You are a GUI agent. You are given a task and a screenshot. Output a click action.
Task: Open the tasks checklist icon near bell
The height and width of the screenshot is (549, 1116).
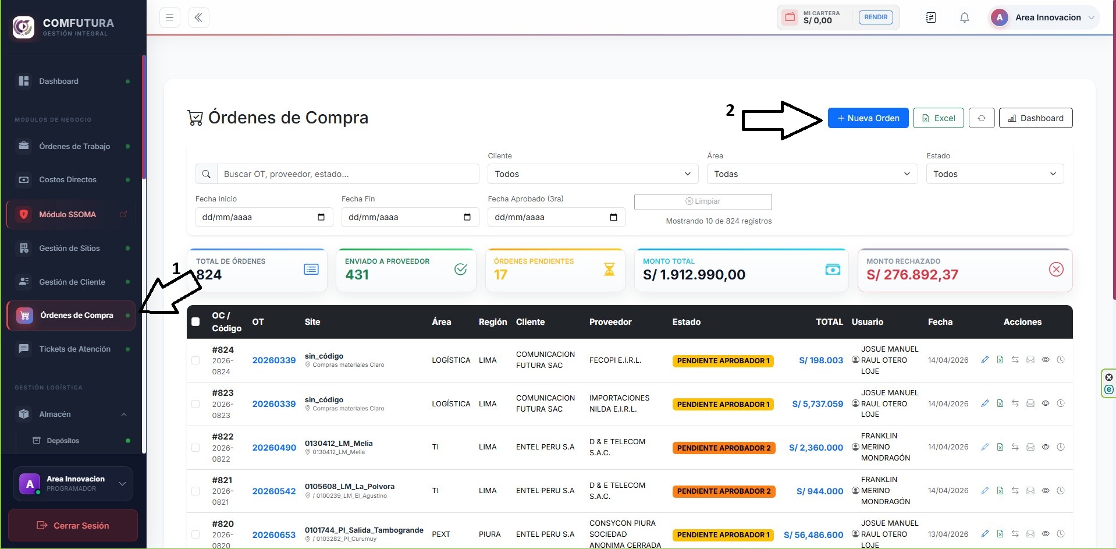(x=931, y=17)
